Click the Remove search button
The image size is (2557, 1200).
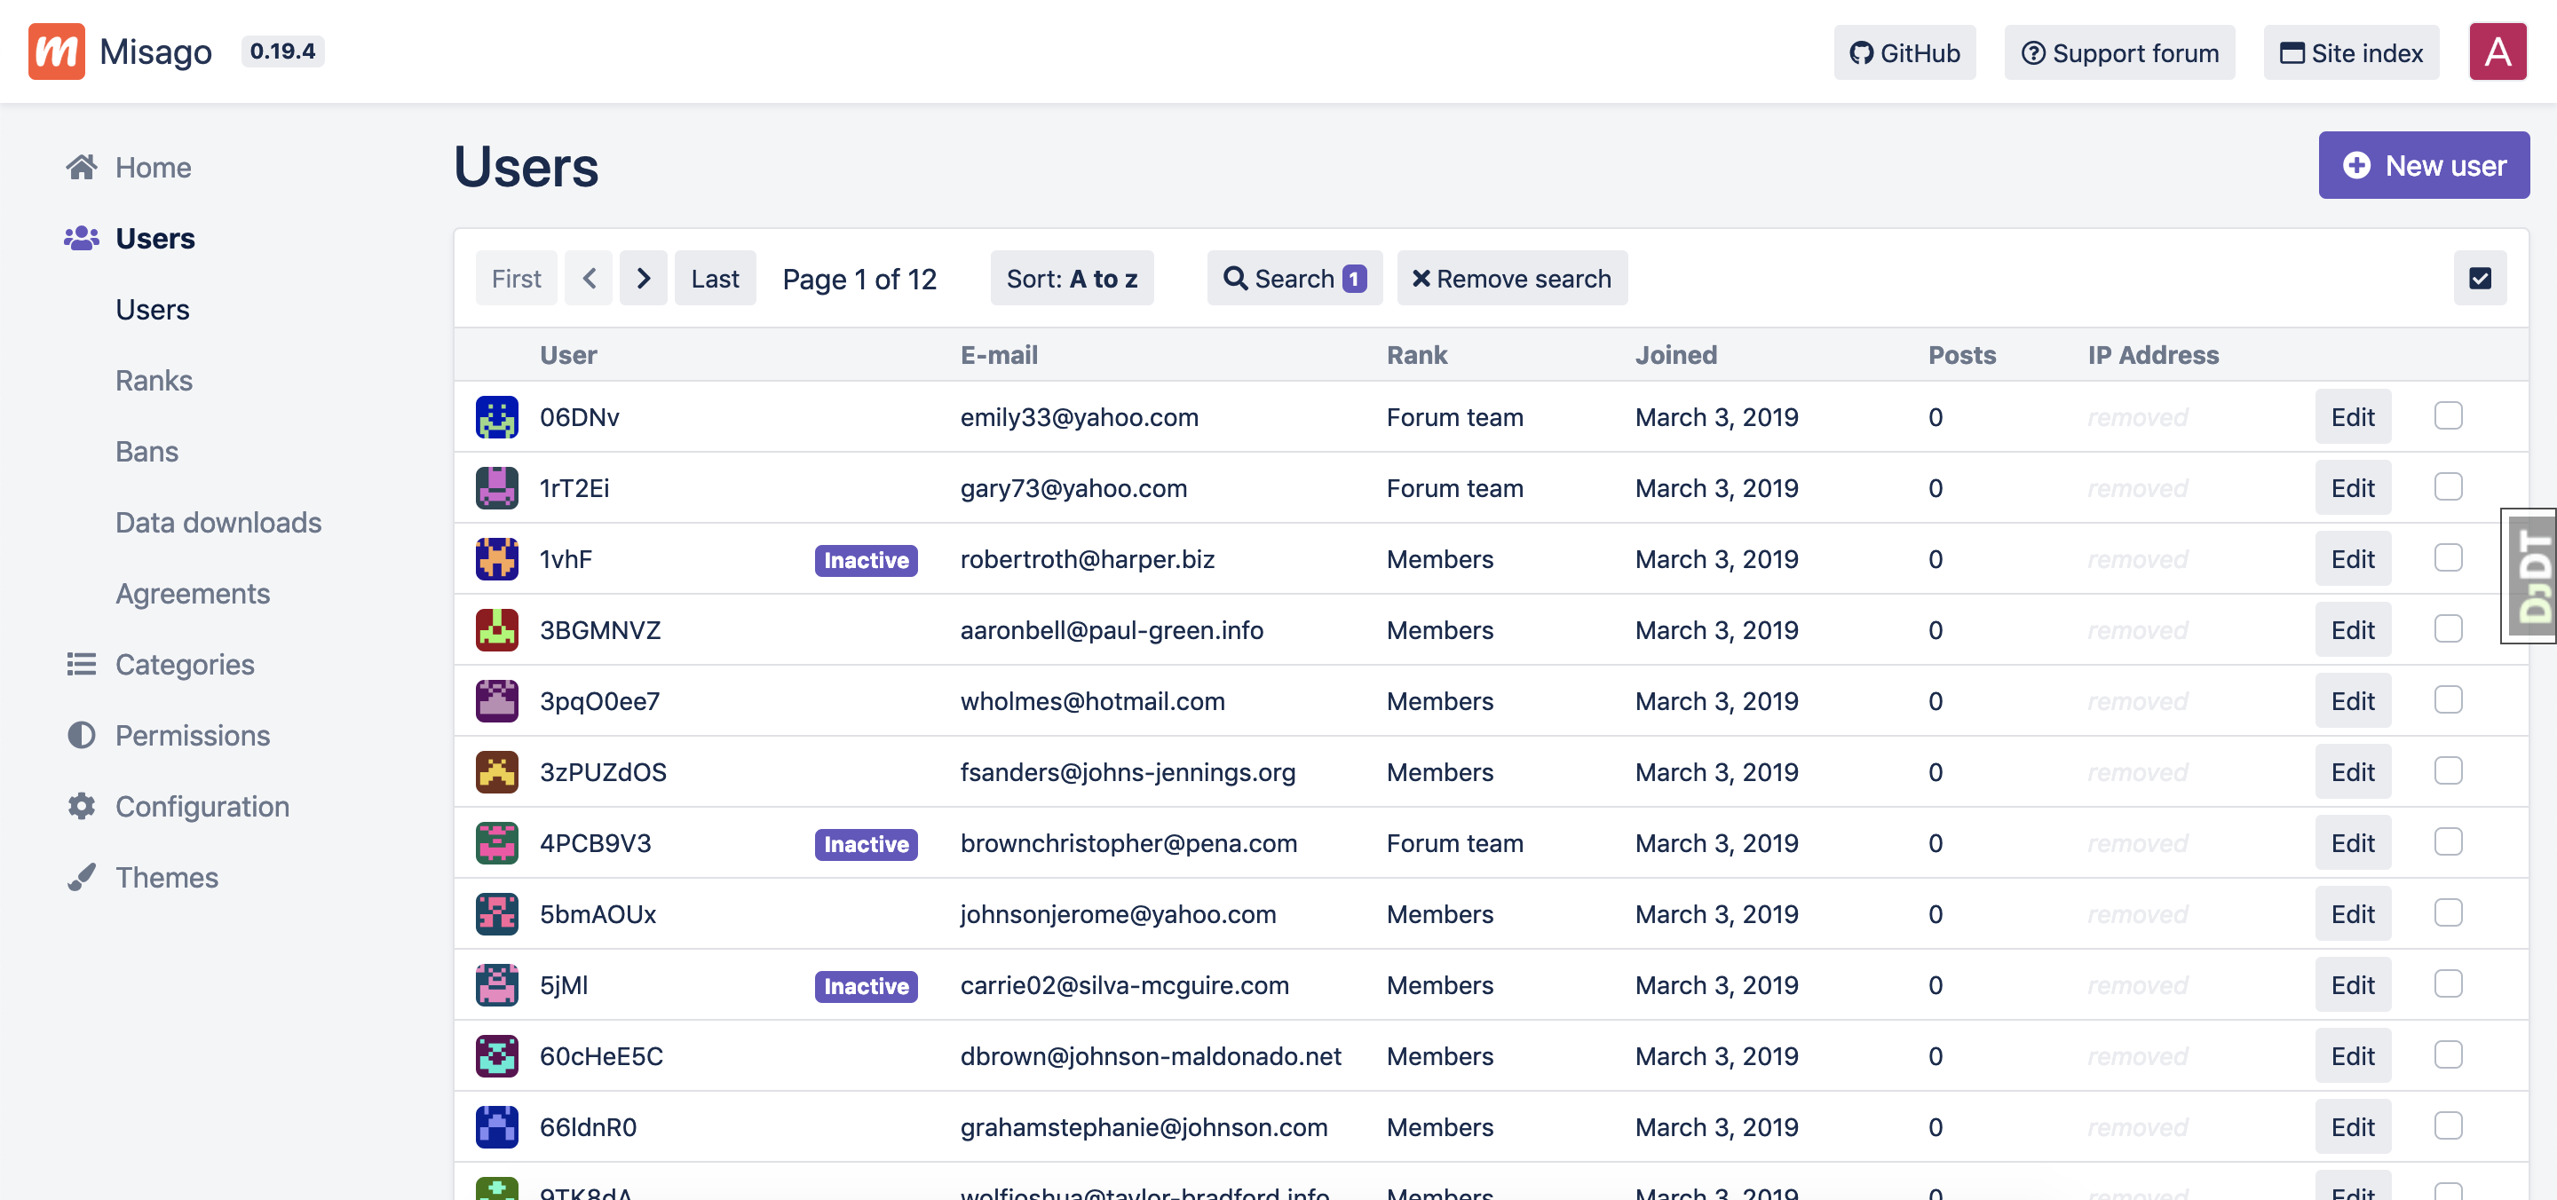tap(1511, 279)
